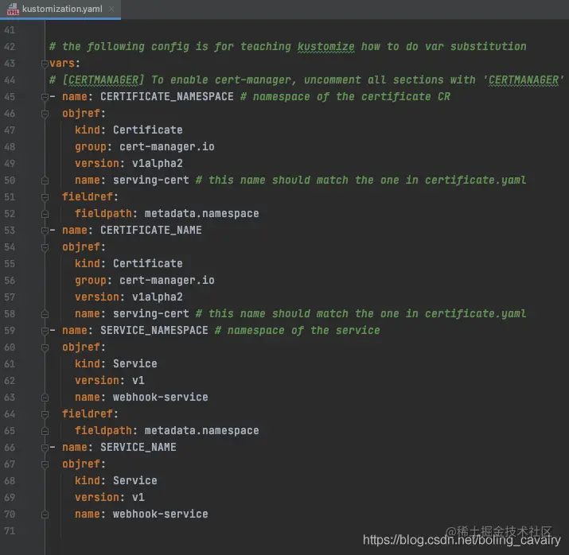
Task: Click 'webhook-service' name value on line 70
Action: pyautogui.click(x=161, y=514)
